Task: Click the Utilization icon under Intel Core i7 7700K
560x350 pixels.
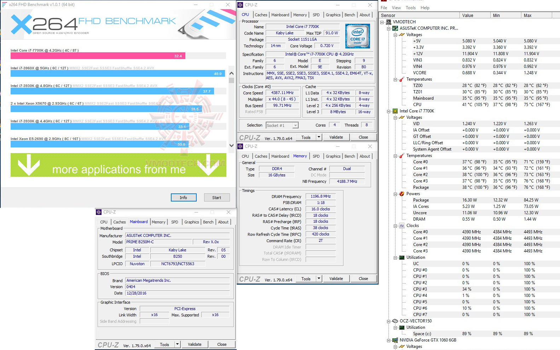Action: (402, 257)
